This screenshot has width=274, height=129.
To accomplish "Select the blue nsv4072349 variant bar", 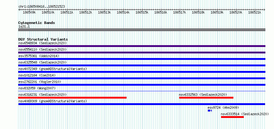I will click(x=142, y=72).
